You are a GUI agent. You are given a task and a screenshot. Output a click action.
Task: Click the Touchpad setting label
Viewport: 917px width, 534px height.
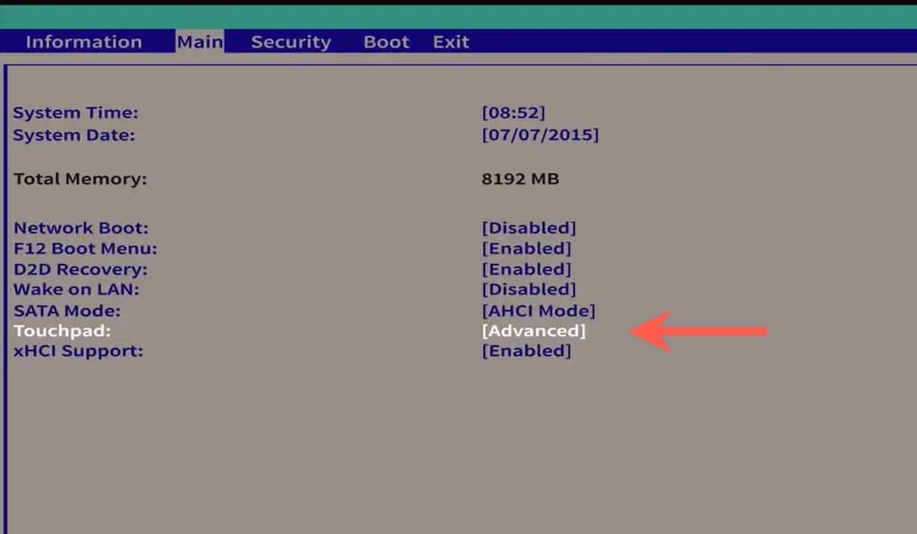[x=56, y=330]
